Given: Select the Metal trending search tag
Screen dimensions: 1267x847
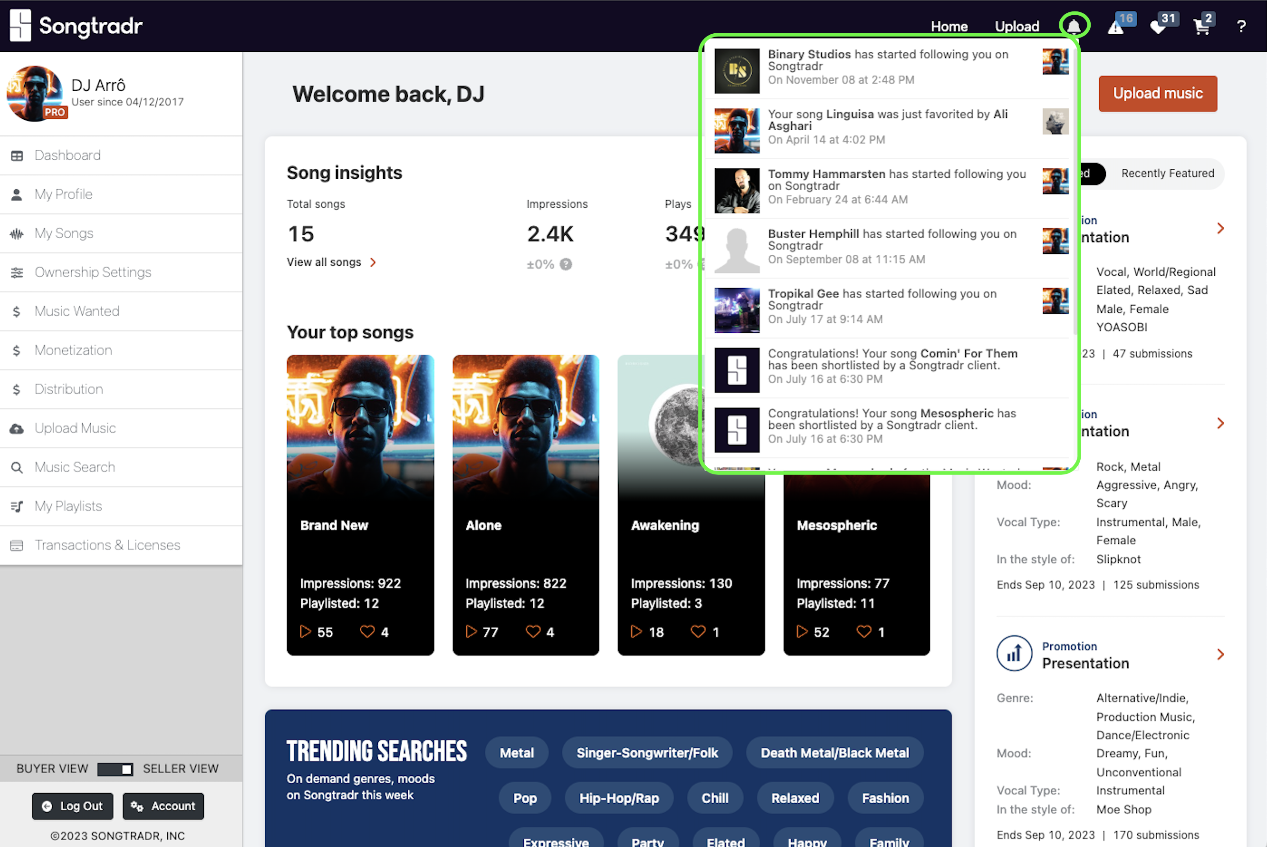Looking at the screenshot, I should (517, 752).
